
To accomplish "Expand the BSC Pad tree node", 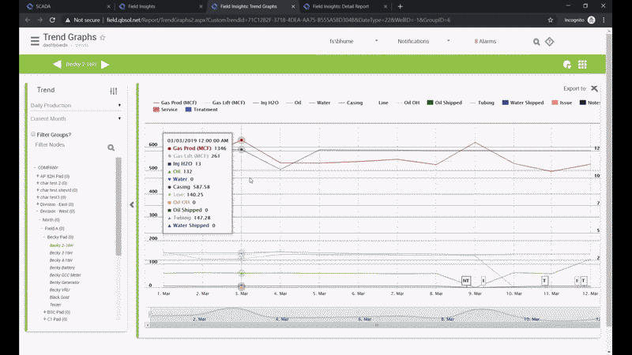I will [x=45, y=312].
